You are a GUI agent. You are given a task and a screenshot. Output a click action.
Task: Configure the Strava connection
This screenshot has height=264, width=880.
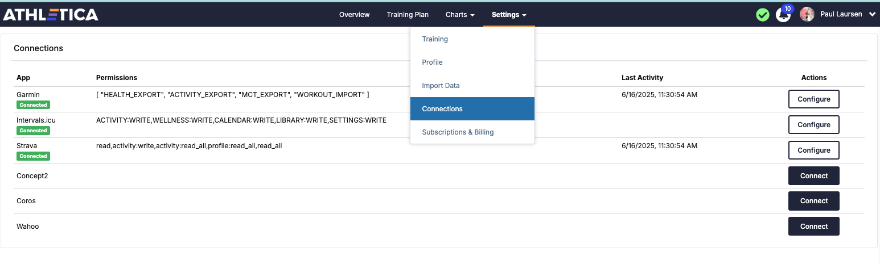(x=813, y=150)
